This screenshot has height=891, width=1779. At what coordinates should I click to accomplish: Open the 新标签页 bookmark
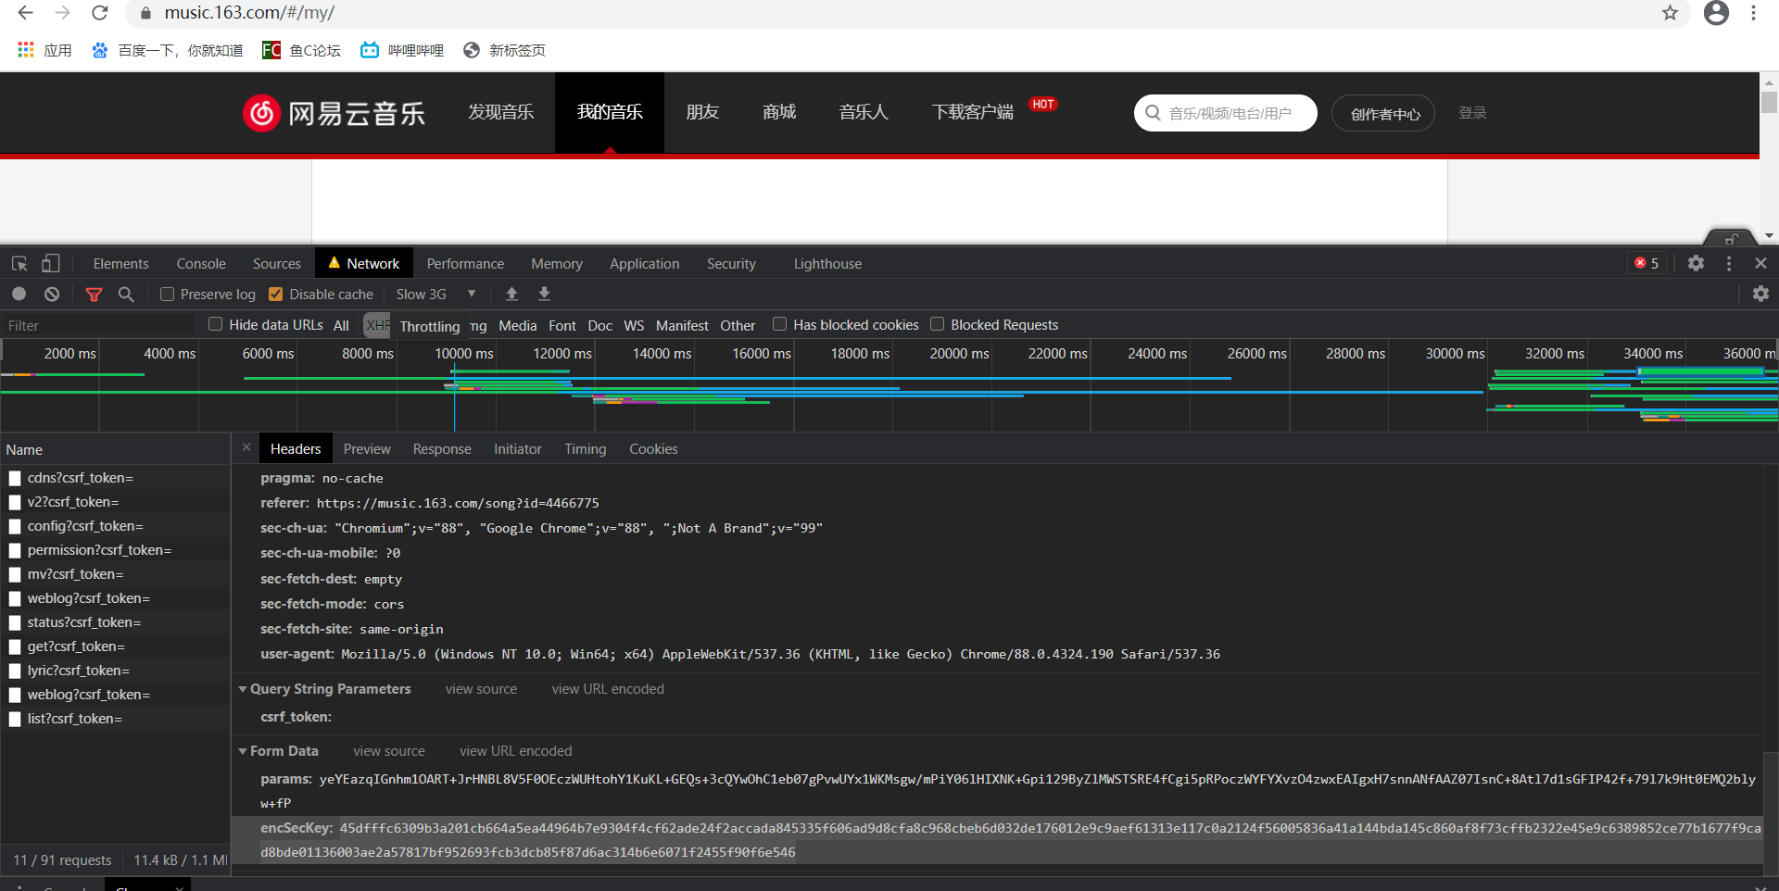(504, 50)
